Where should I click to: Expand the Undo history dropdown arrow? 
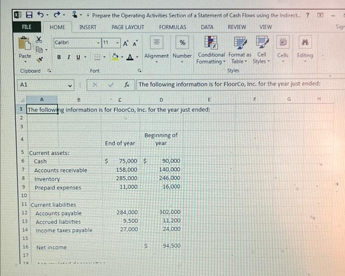click(x=47, y=15)
